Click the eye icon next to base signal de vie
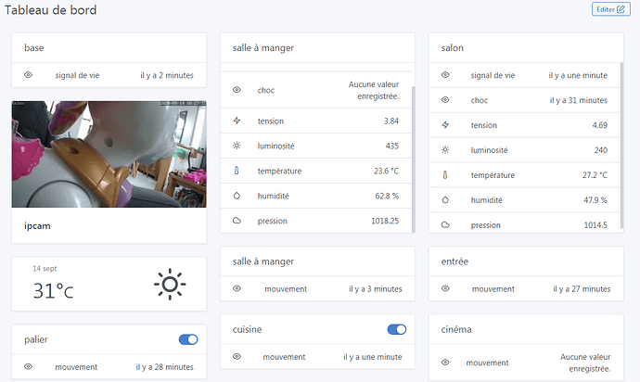The width and height of the screenshot is (640, 382). 28,75
